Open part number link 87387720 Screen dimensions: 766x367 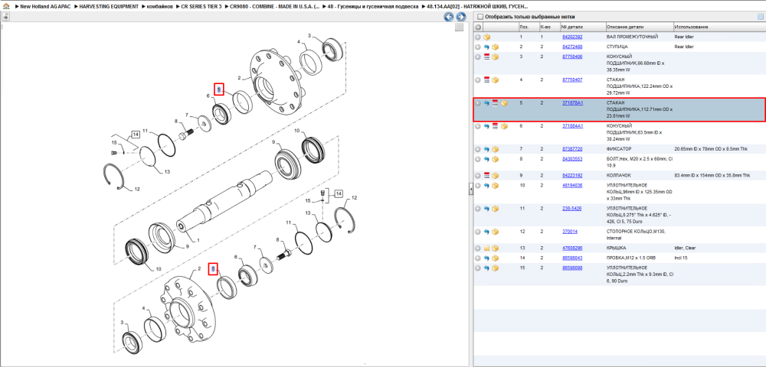tap(572, 149)
